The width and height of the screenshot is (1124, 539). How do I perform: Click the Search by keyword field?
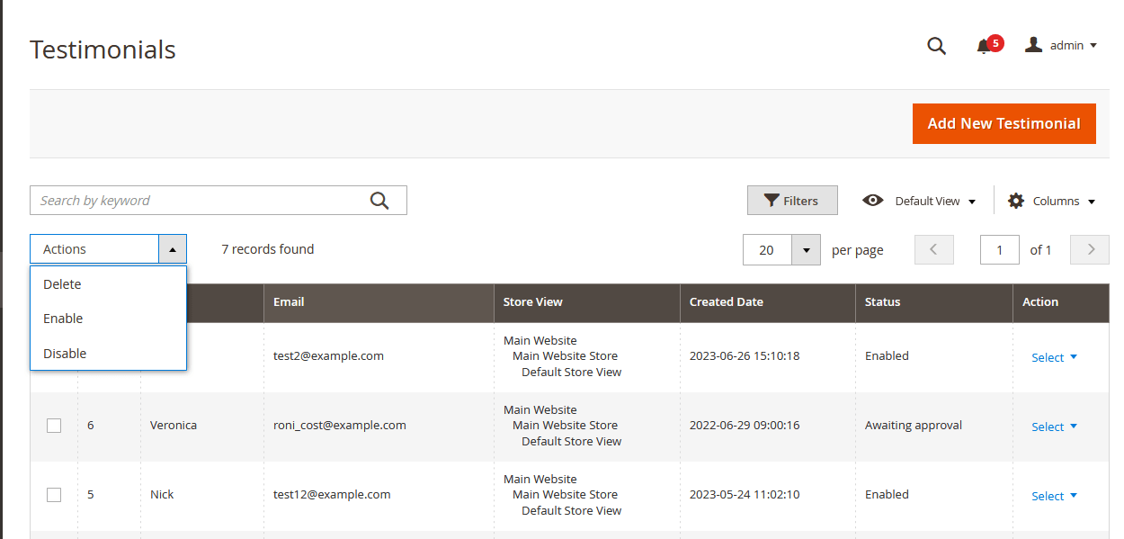pyautogui.click(x=198, y=201)
